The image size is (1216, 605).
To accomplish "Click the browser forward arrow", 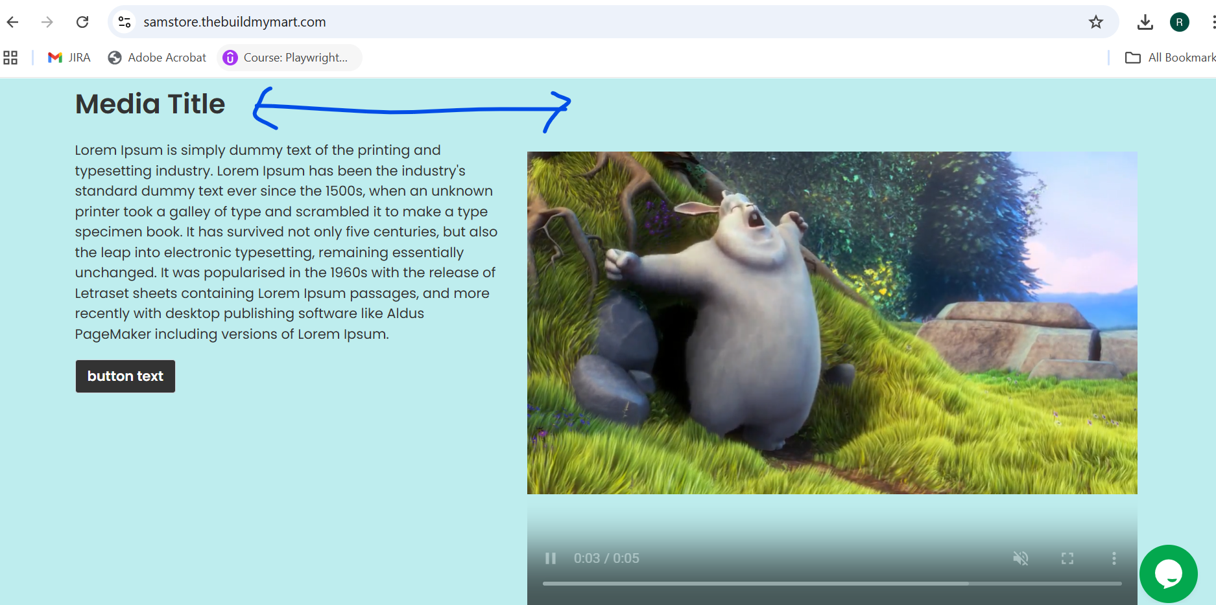I will tap(47, 22).
